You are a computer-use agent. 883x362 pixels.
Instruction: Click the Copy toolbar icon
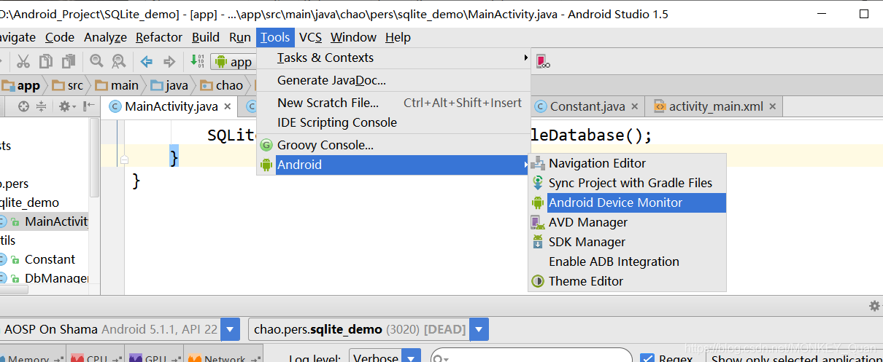(x=46, y=61)
